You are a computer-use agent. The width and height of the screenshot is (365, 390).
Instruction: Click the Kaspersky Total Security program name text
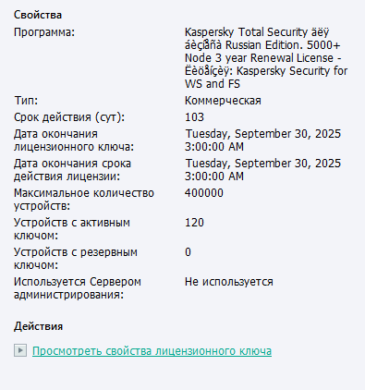pos(266,58)
